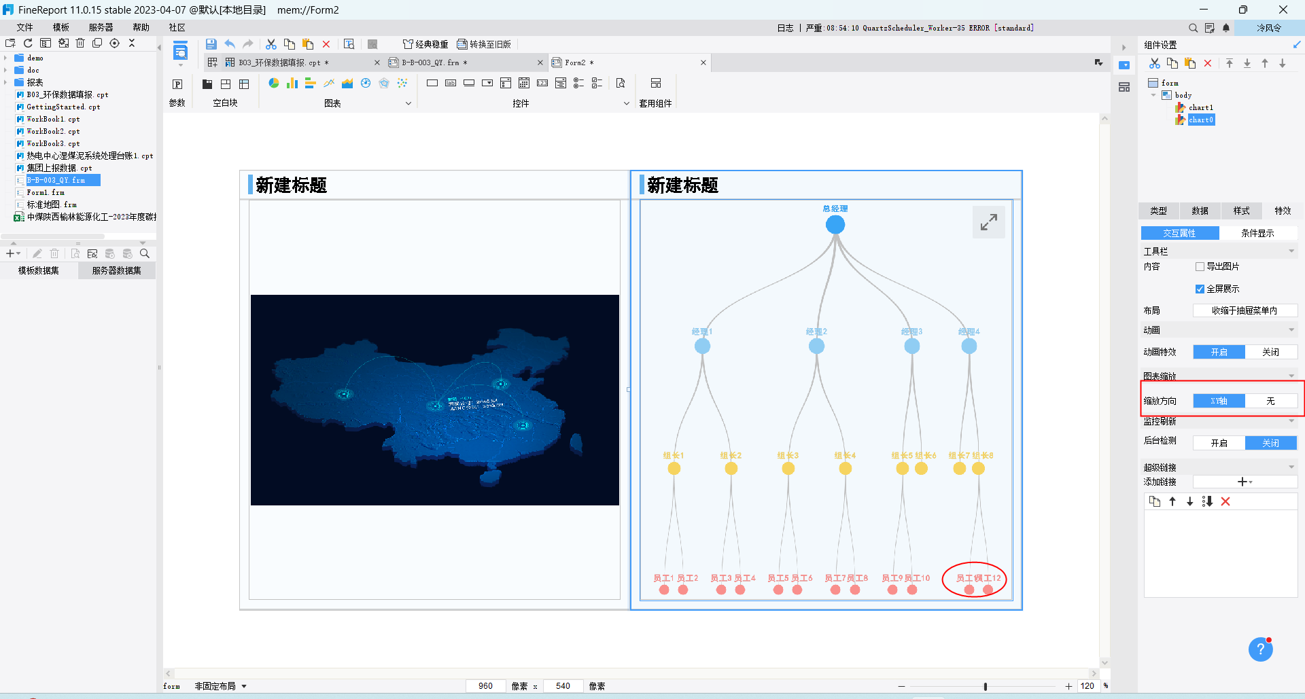The width and height of the screenshot is (1305, 699).
Task: Click the notification bell icon
Action: pyautogui.click(x=1226, y=28)
